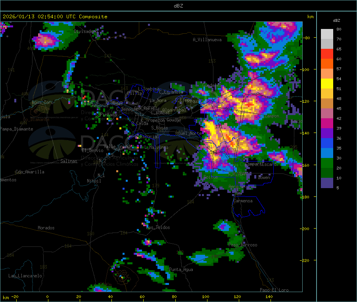
Task: Click the 65 label on the color scale
Action: point(339,49)
